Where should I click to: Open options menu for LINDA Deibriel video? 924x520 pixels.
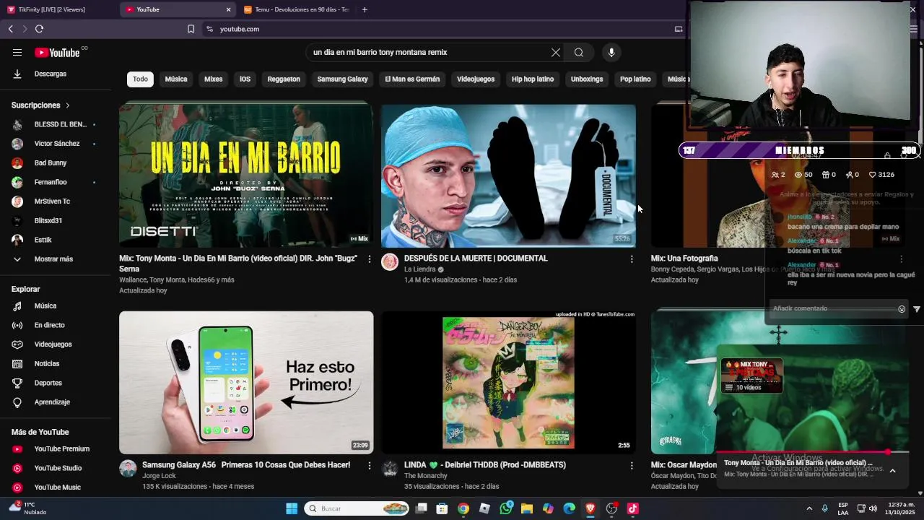(632, 466)
